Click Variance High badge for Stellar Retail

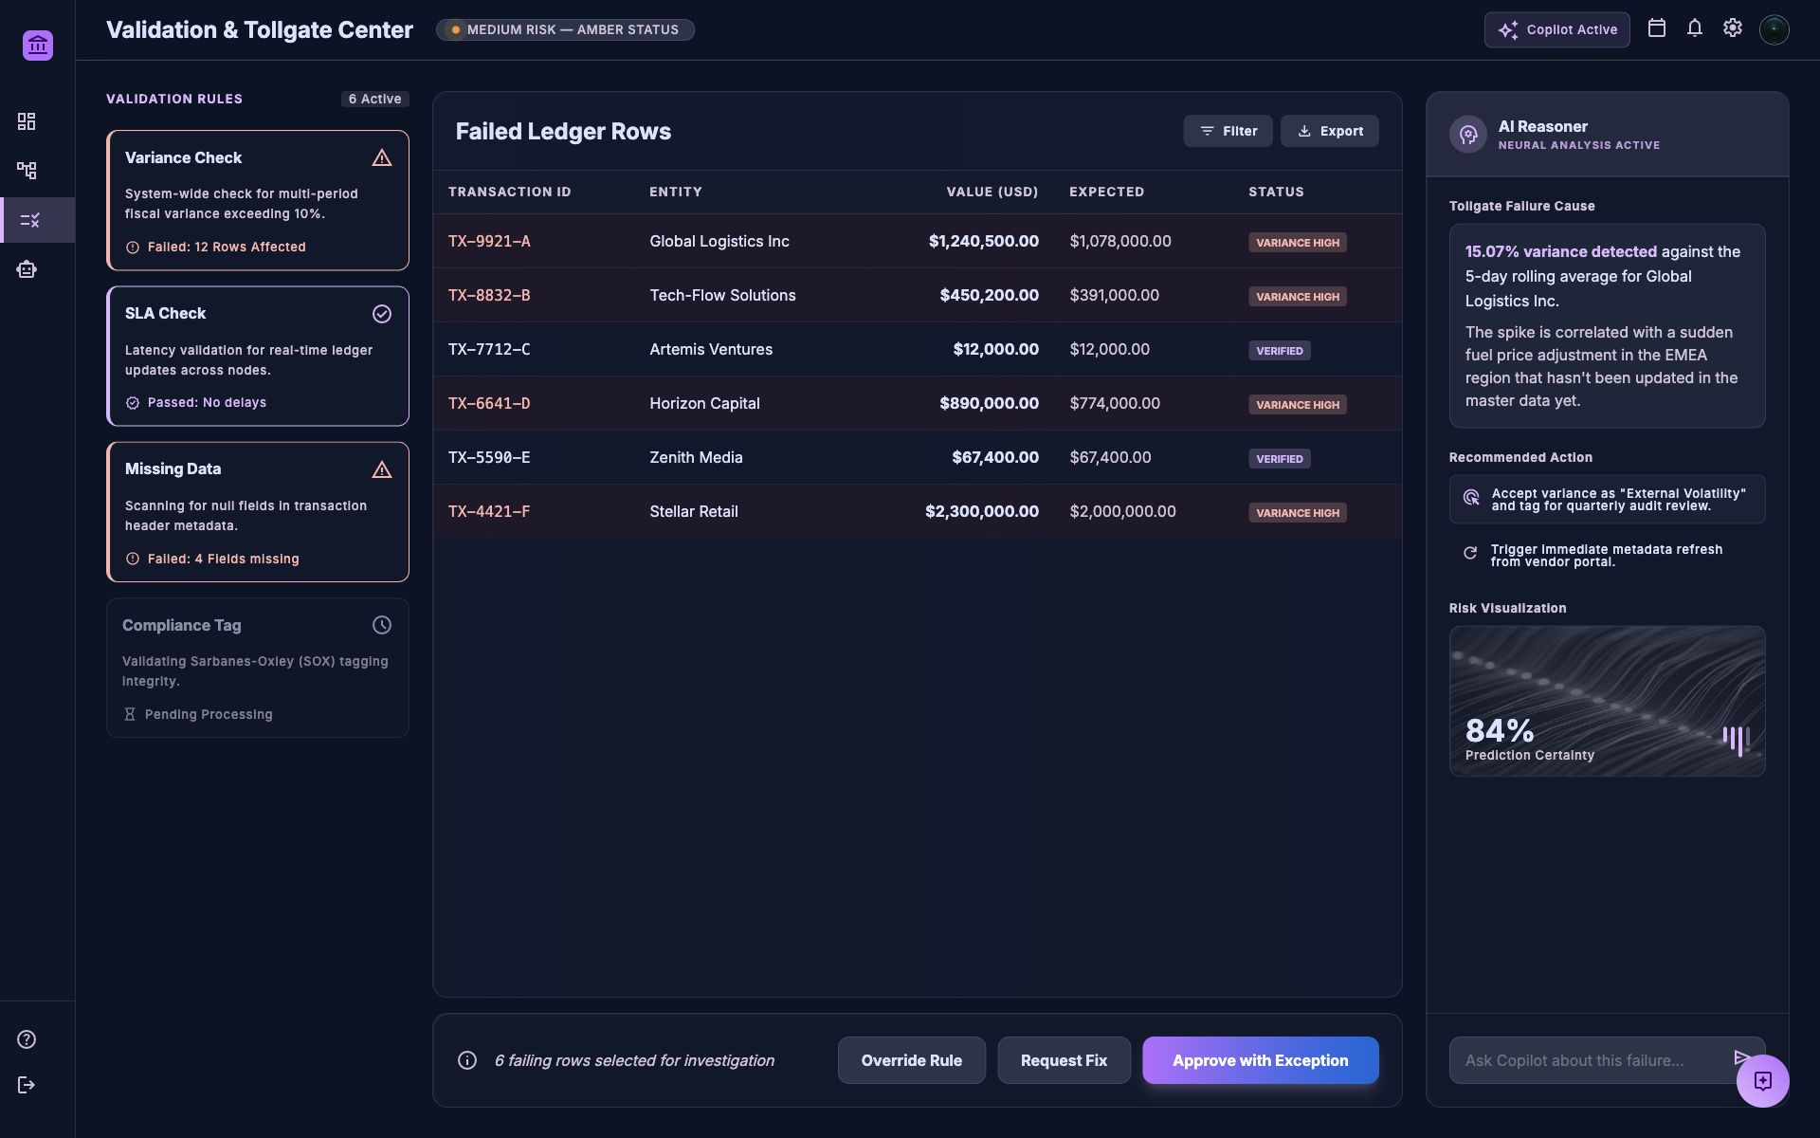(x=1298, y=513)
